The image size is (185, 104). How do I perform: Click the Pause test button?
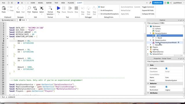(x=64, y=8)
